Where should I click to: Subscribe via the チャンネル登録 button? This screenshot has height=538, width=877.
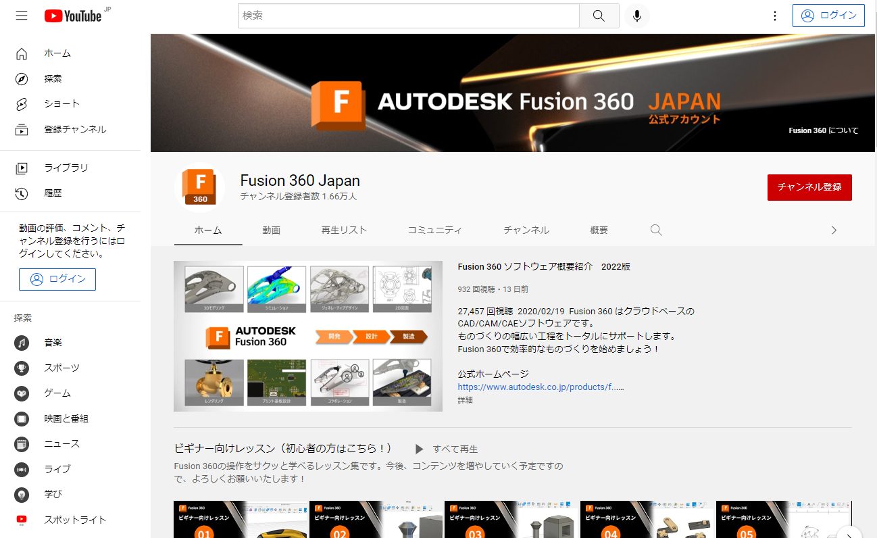click(809, 187)
